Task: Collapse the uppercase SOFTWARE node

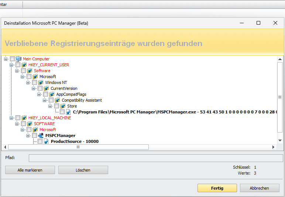Action: pos(17,124)
